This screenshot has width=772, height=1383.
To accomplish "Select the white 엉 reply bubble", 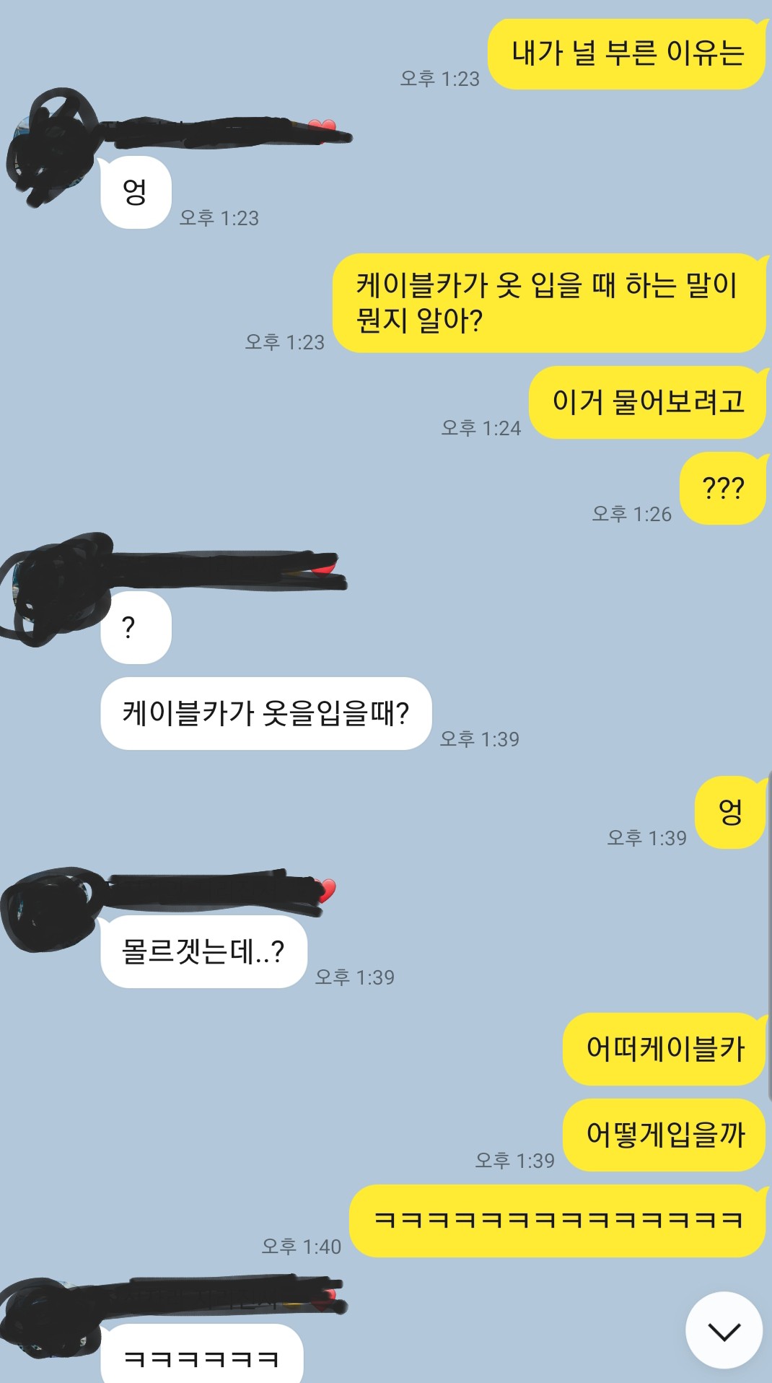I will [x=136, y=193].
